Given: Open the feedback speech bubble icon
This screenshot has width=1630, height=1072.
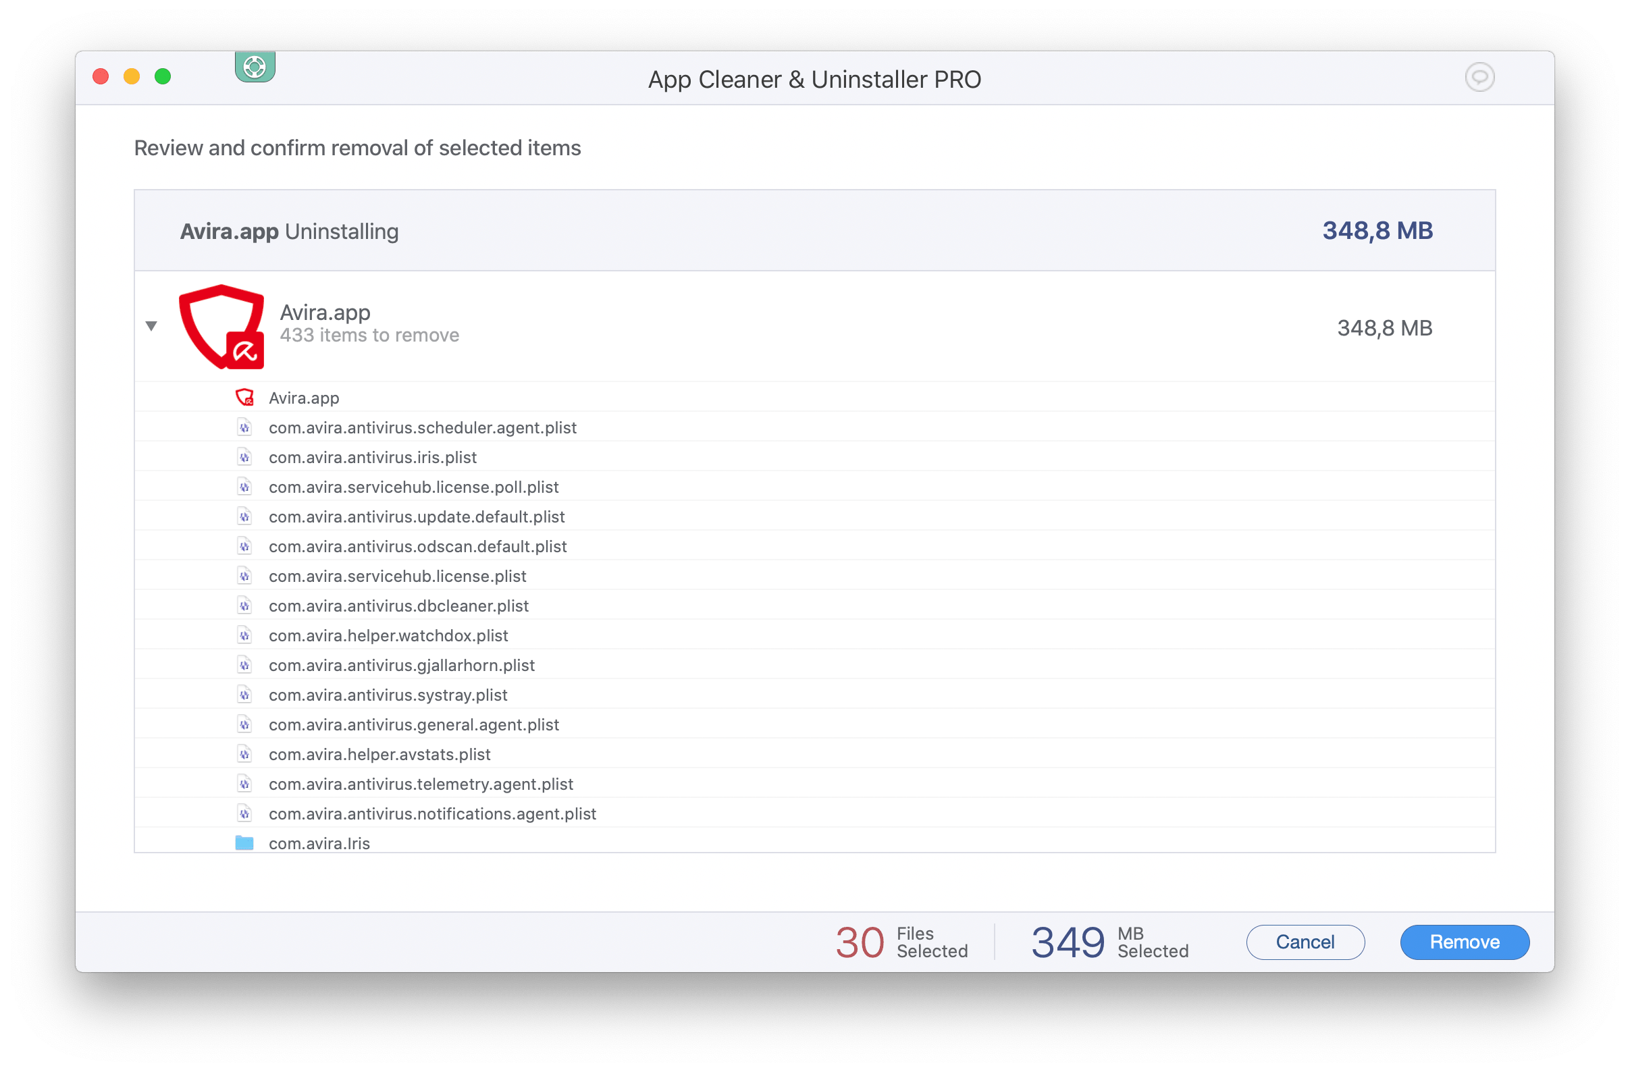Looking at the screenshot, I should coord(1479,77).
